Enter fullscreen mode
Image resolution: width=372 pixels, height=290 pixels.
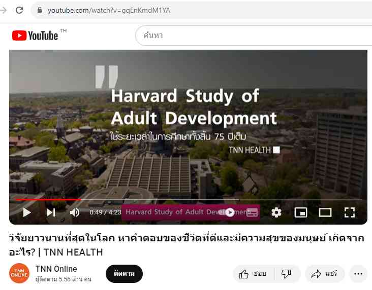[350, 212]
